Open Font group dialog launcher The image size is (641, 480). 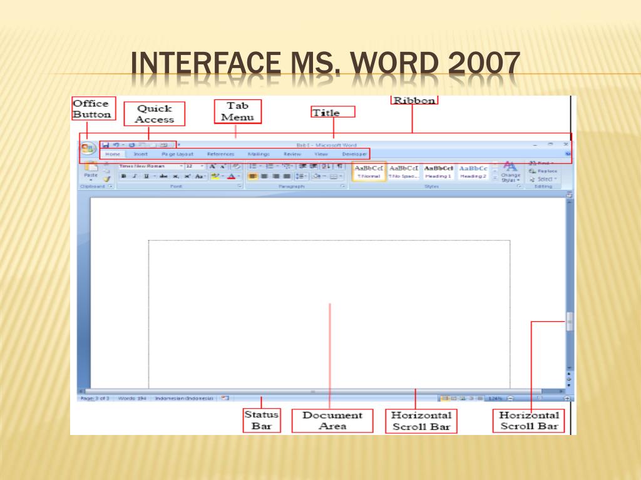240,186
